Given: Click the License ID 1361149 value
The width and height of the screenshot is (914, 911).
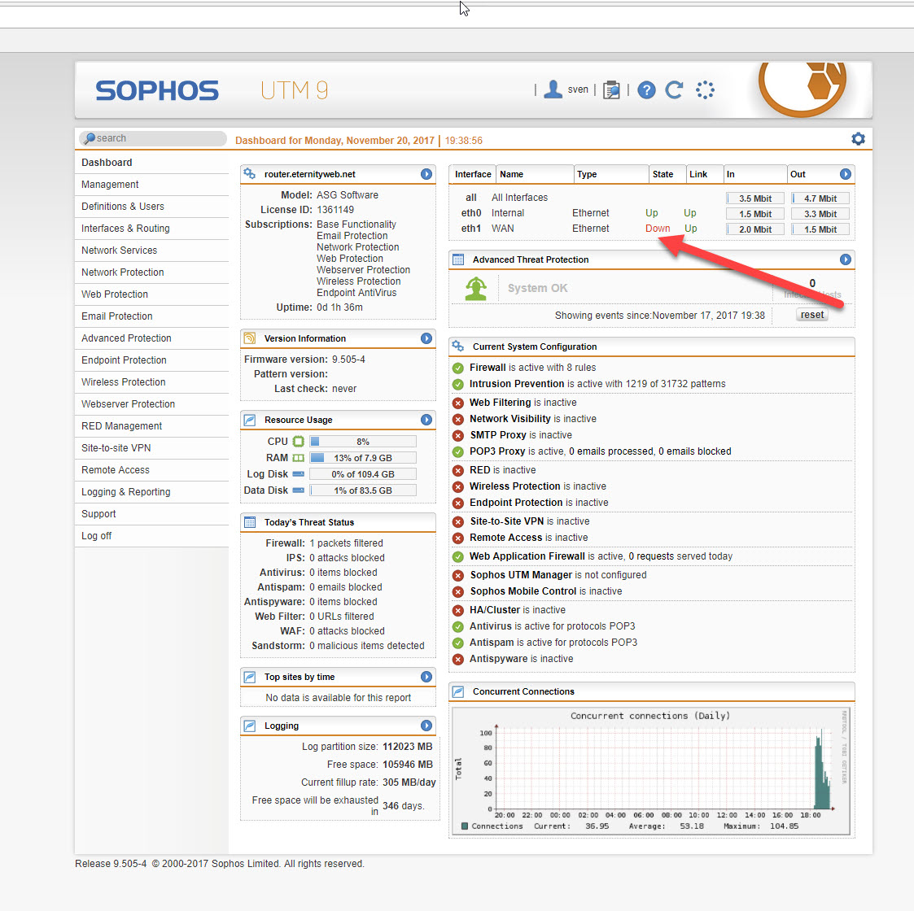Looking at the screenshot, I should click(x=335, y=210).
